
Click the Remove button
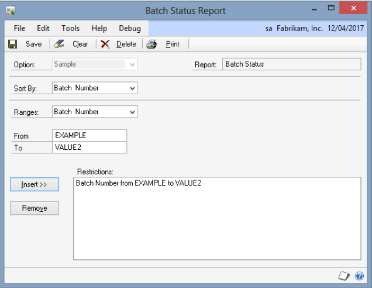tap(35, 208)
